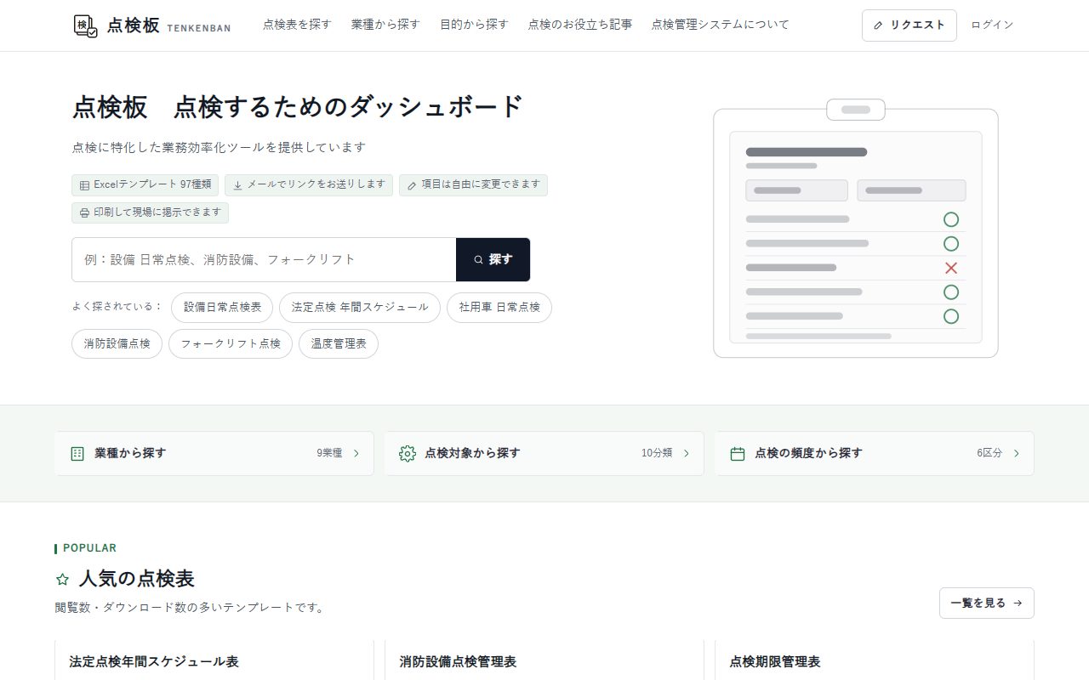Open the 点検期限管理表 card

[x=875, y=661]
